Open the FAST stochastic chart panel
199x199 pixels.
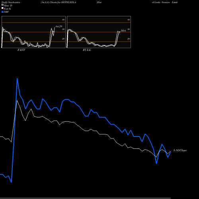click(x=33, y=32)
